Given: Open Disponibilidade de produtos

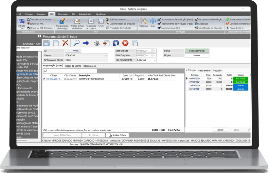Looking at the screenshot, I should click(121, 24).
